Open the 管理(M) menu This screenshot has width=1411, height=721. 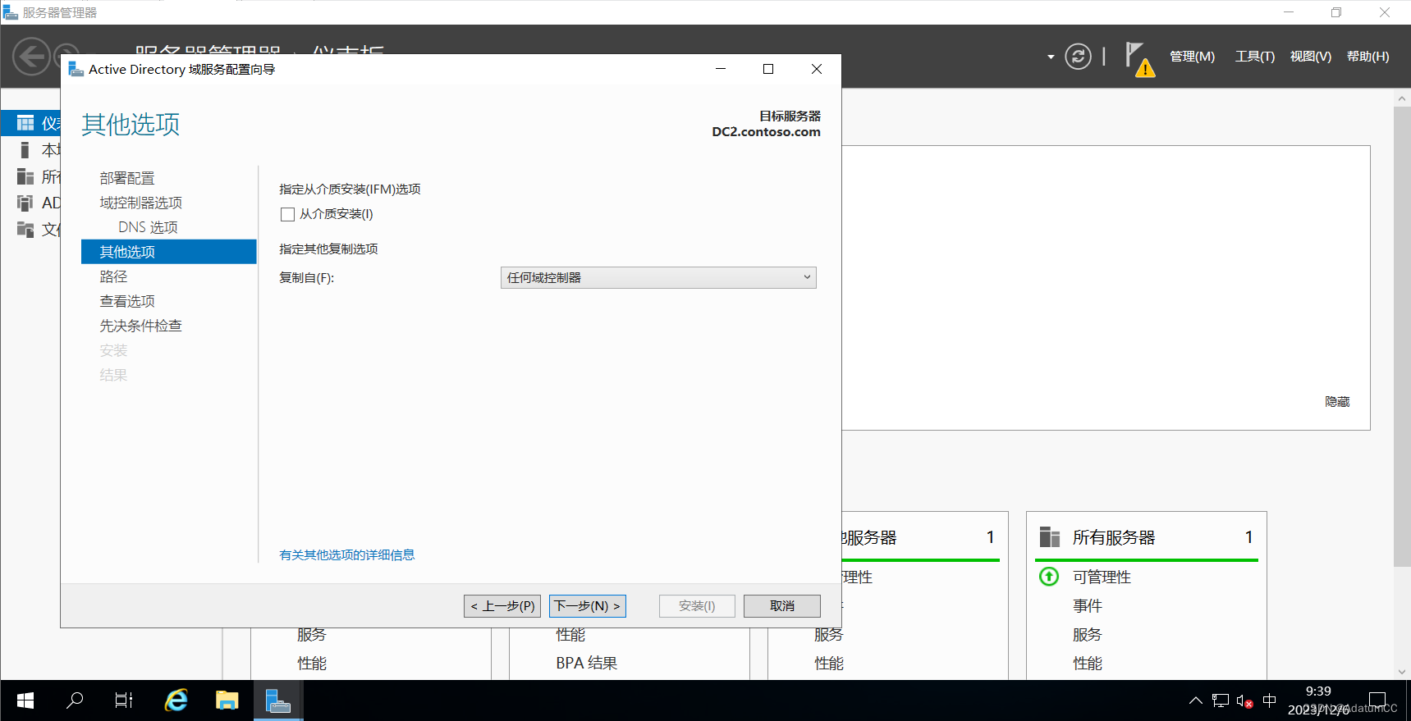(1192, 57)
